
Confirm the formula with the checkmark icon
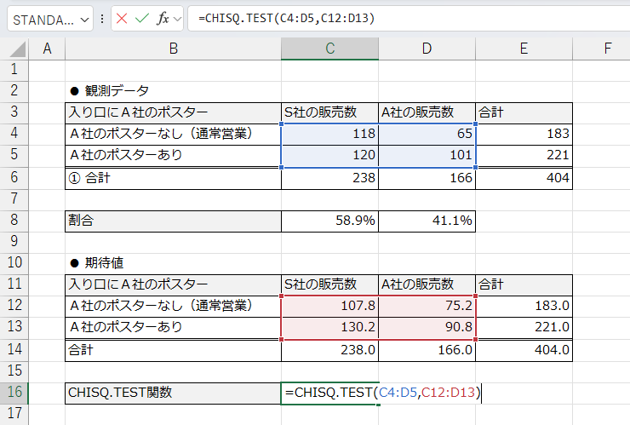(142, 19)
